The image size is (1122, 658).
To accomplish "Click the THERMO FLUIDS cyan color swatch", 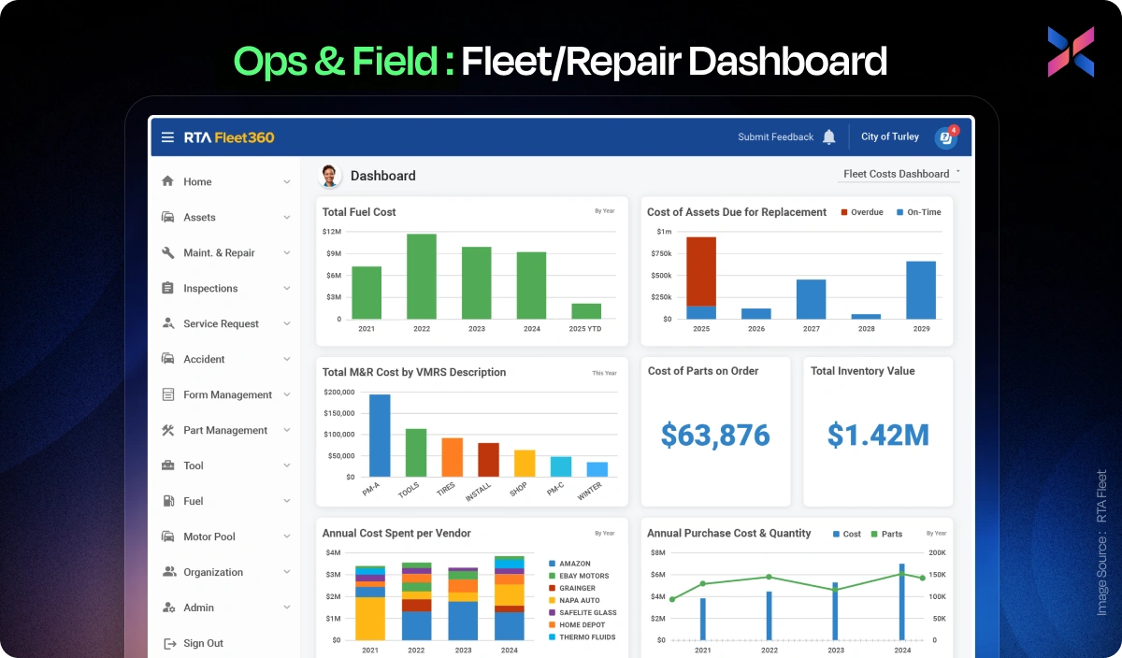I will pyautogui.click(x=552, y=637).
